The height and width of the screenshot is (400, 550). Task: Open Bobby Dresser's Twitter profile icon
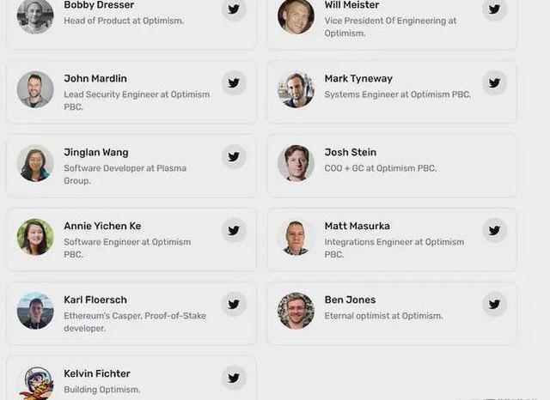click(233, 9)
